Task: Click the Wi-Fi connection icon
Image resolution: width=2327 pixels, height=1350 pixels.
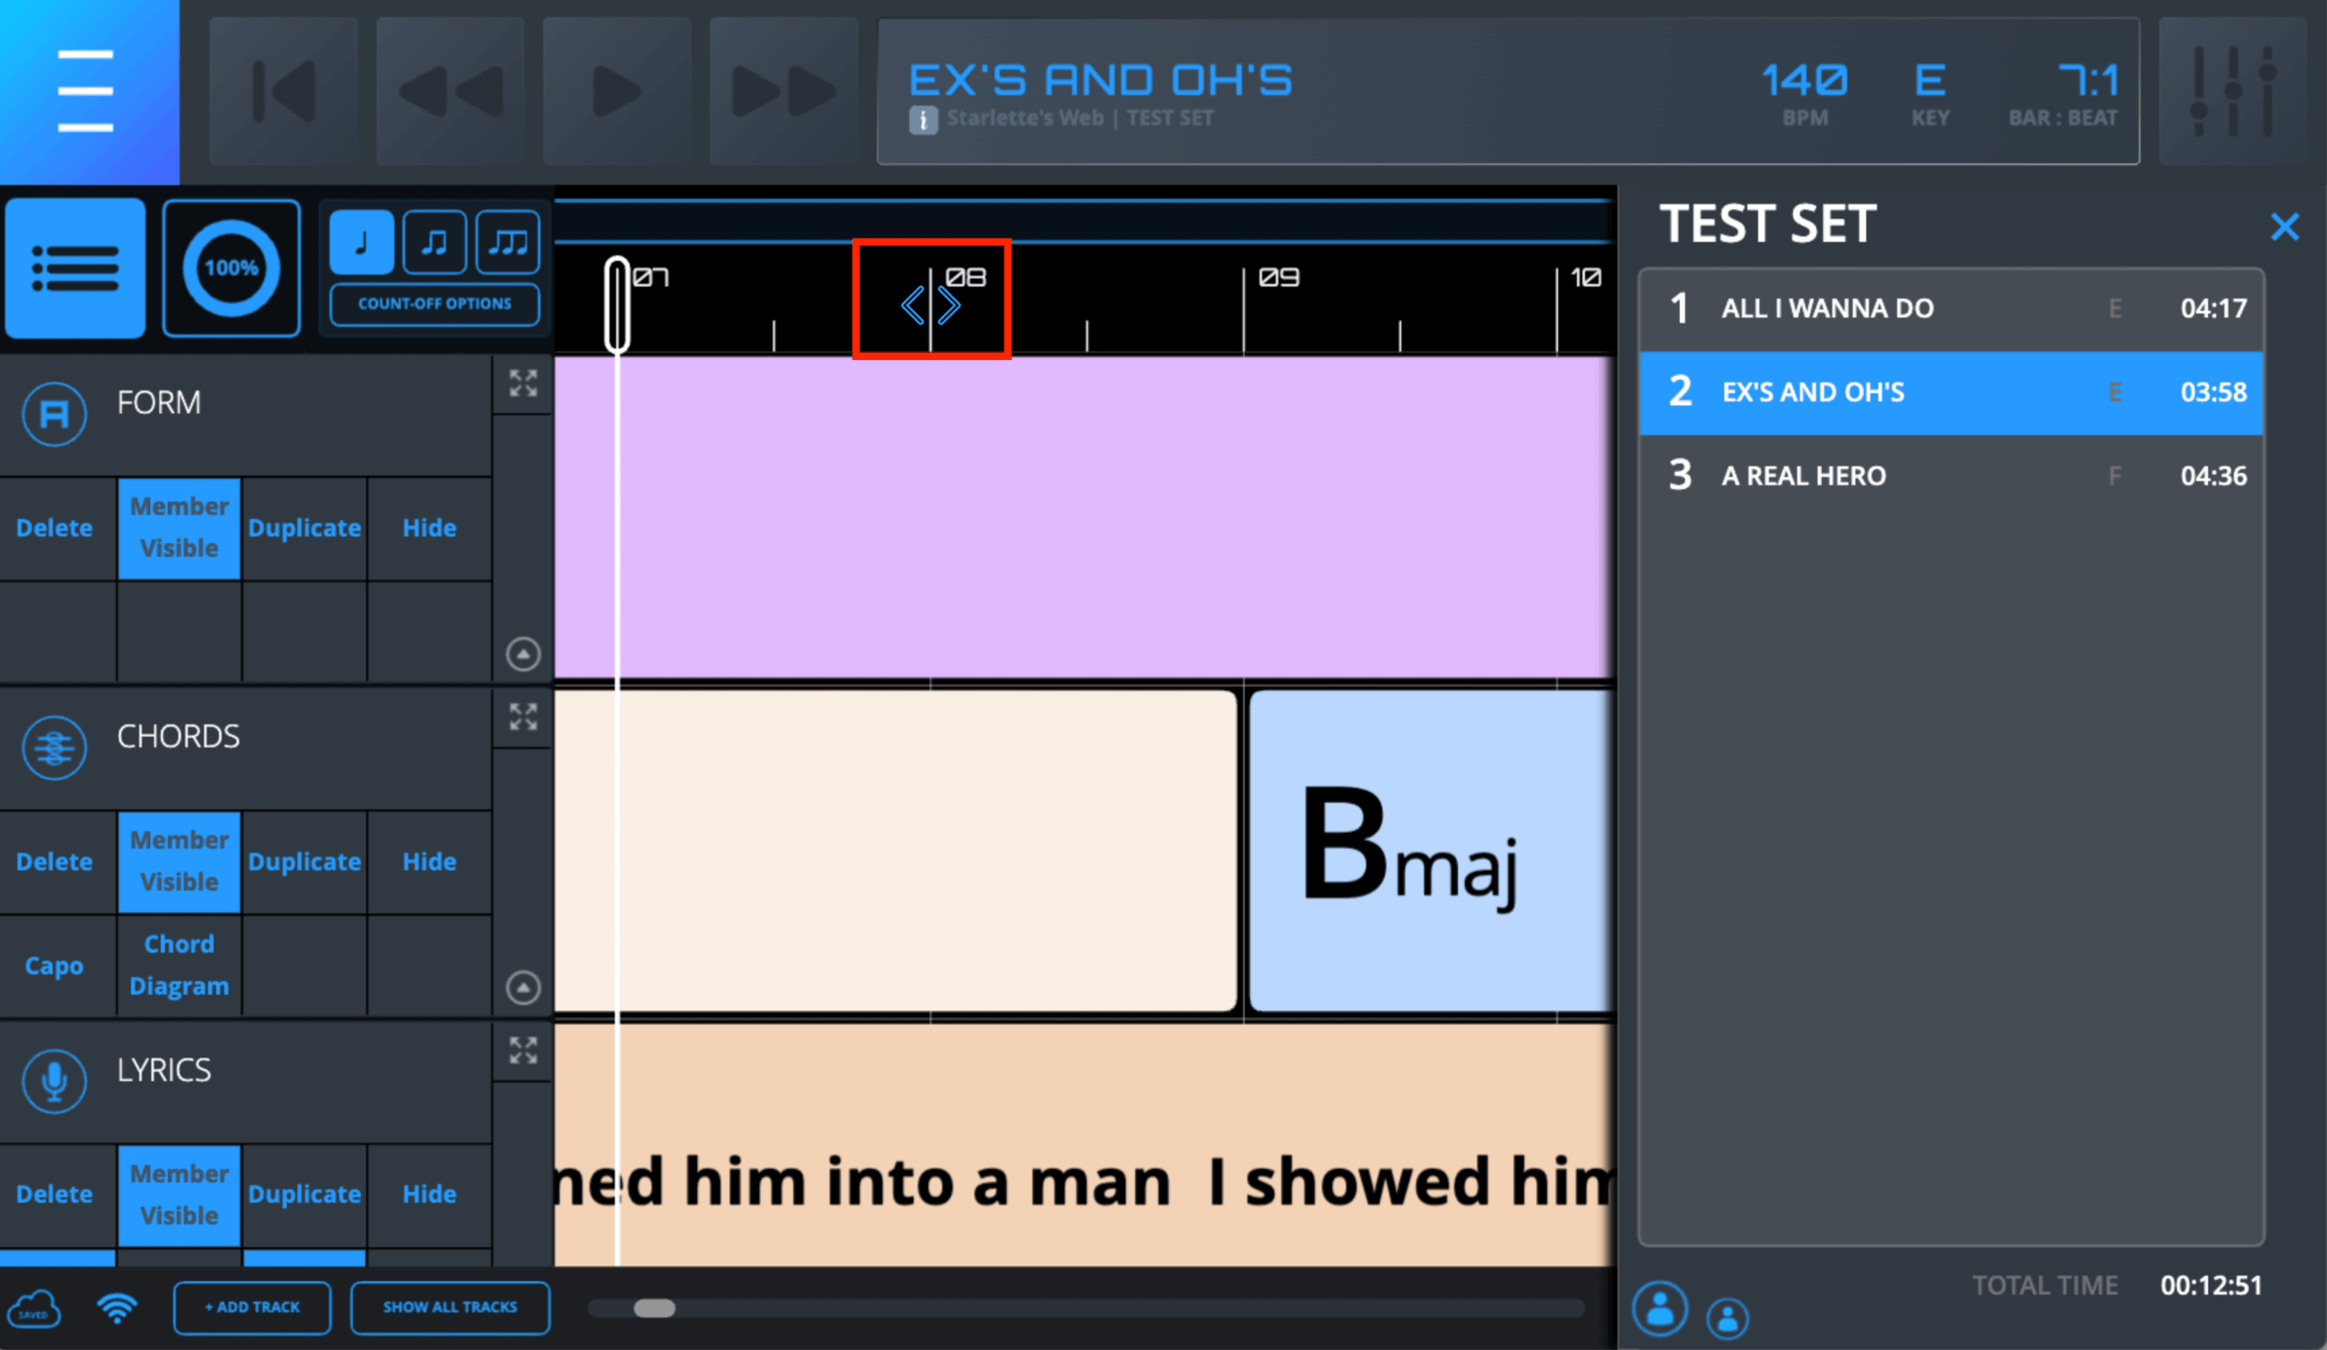Action: tap(117, 1307)
